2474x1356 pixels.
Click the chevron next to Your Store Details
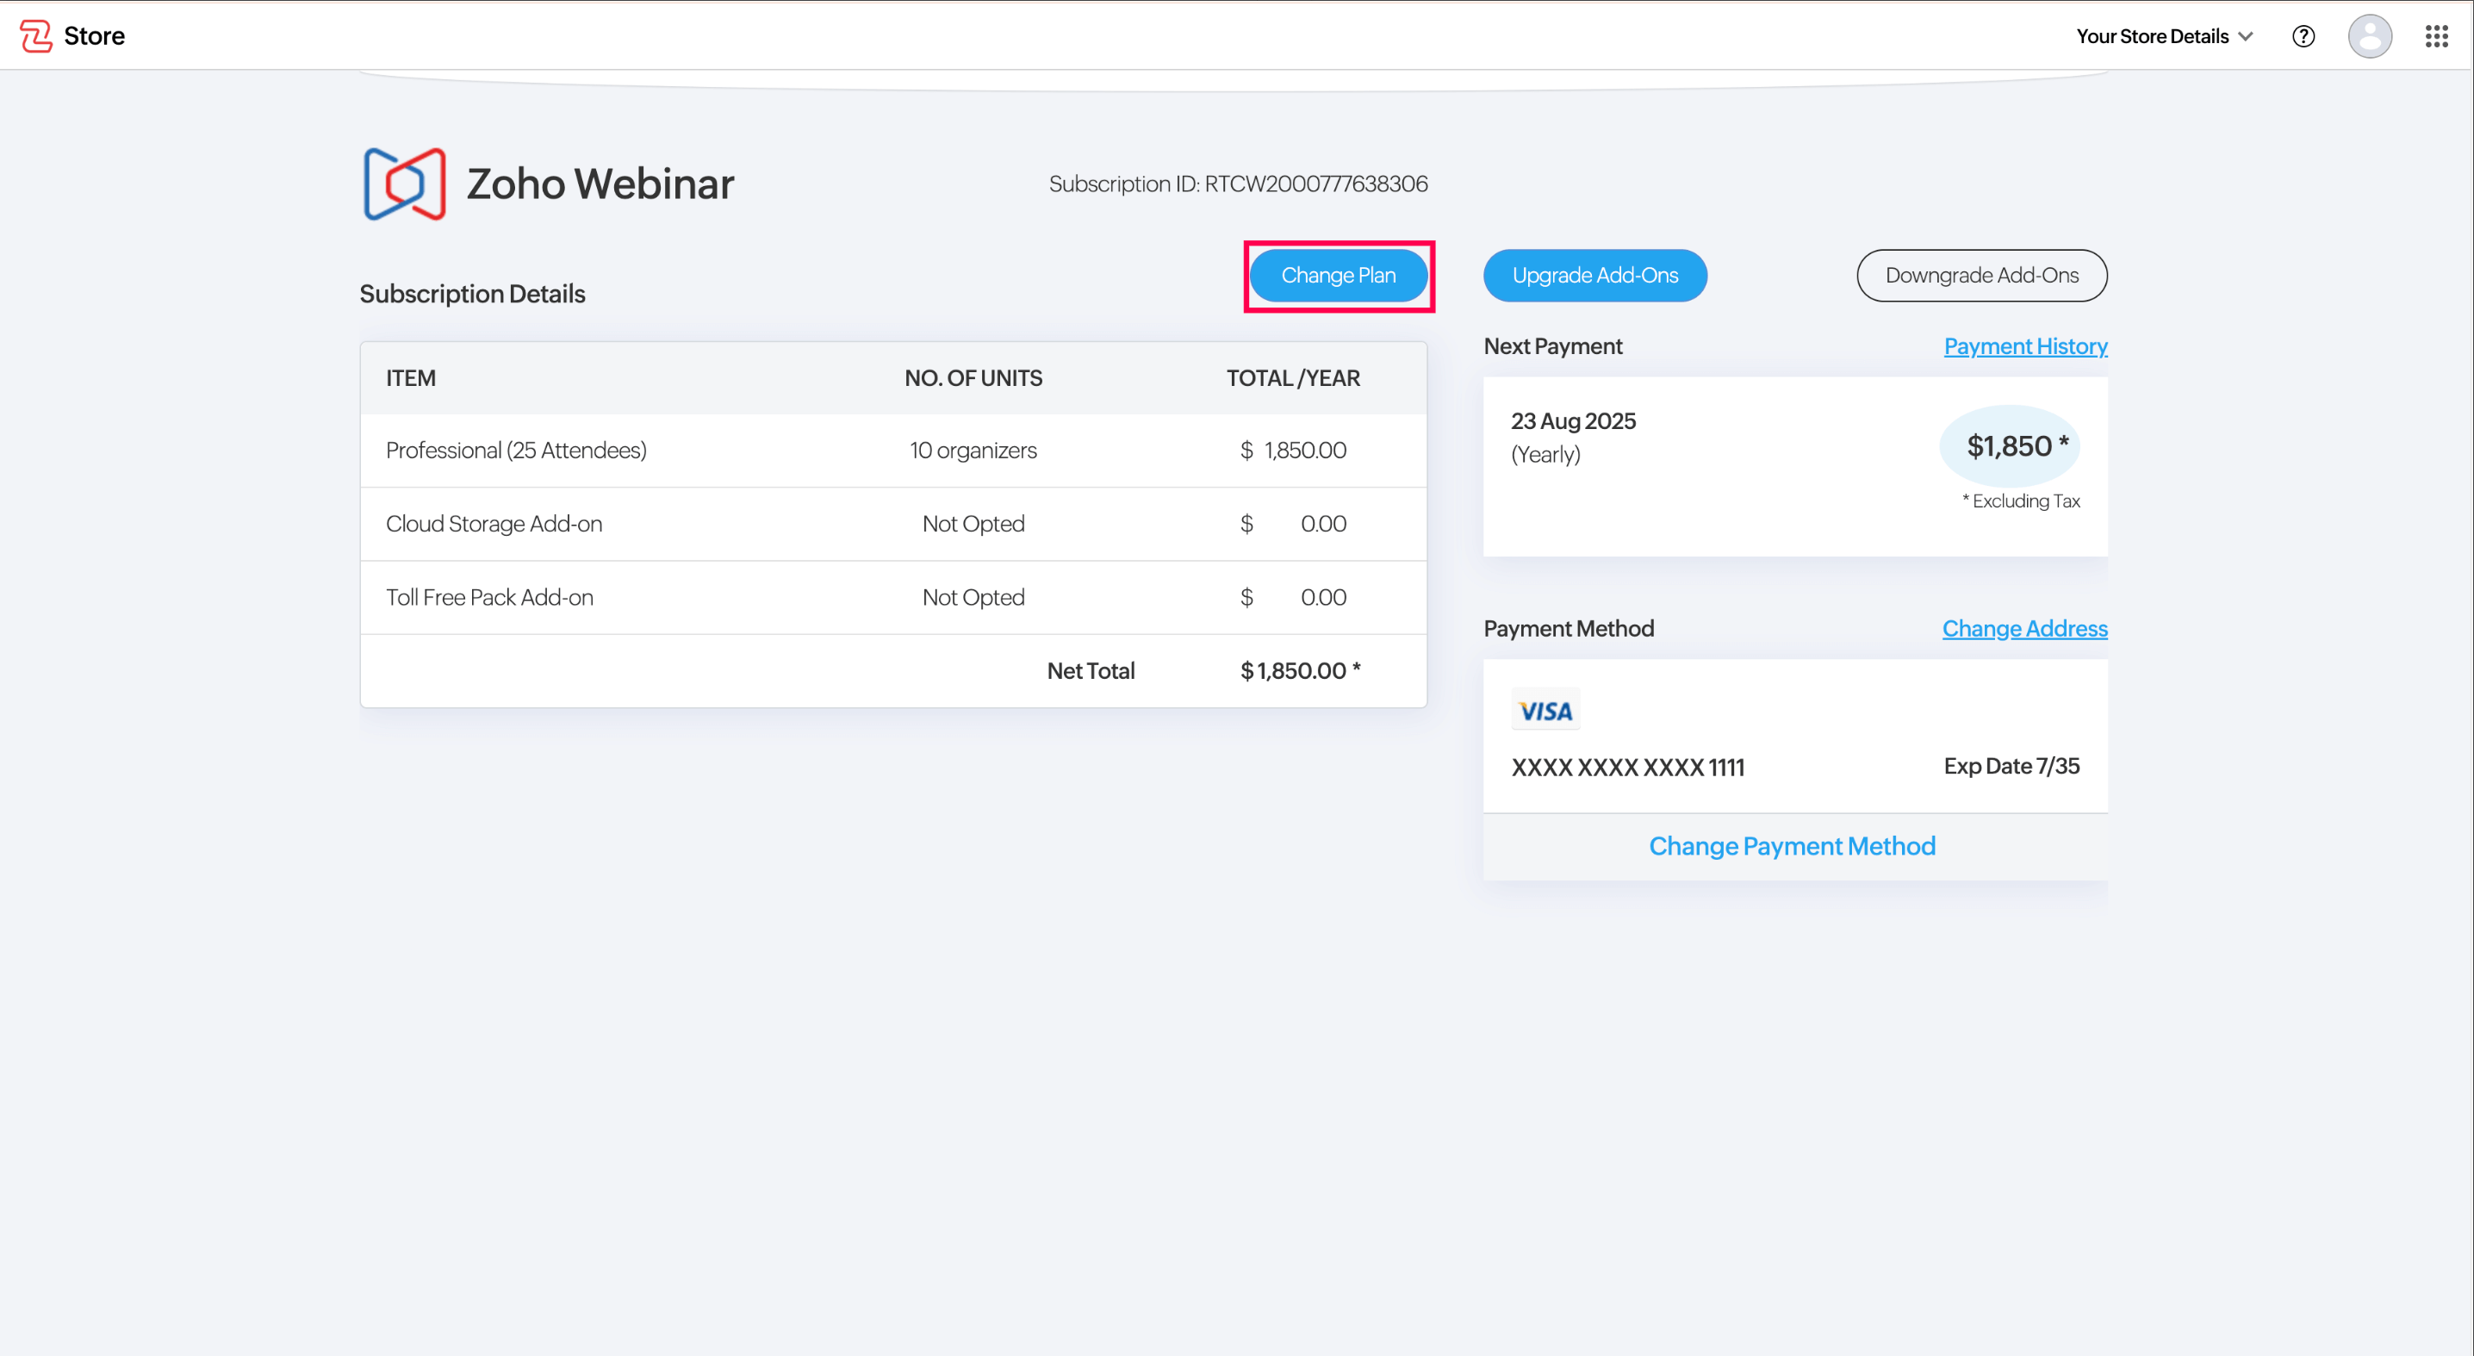[2246, 36]
